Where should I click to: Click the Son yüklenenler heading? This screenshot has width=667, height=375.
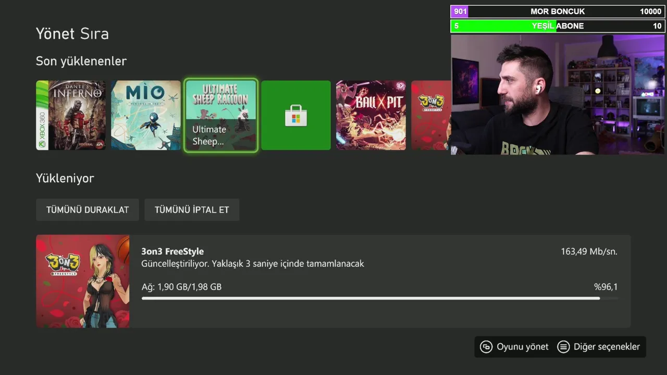coord(81,61)
